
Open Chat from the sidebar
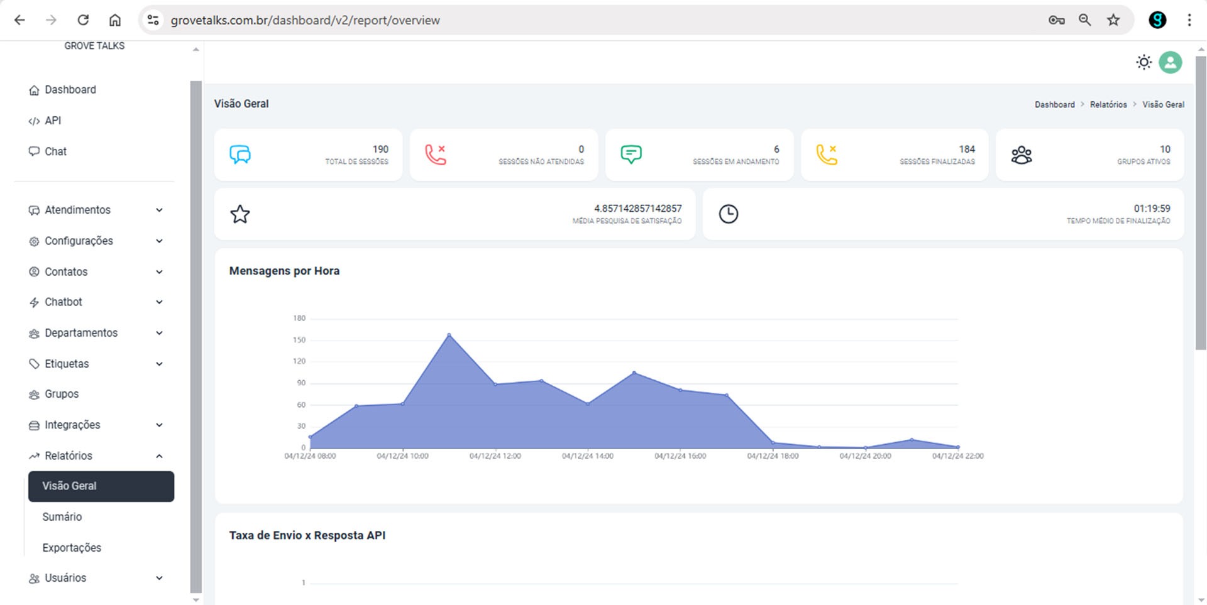[x=55, y=151]
